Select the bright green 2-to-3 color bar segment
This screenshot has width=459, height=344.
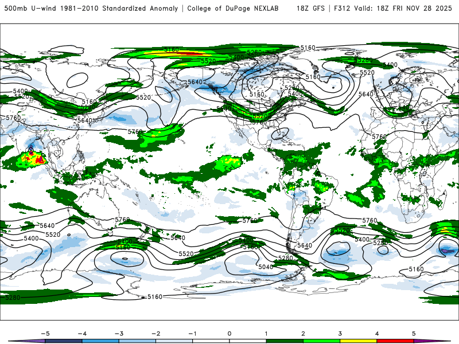tap(321, 341)
